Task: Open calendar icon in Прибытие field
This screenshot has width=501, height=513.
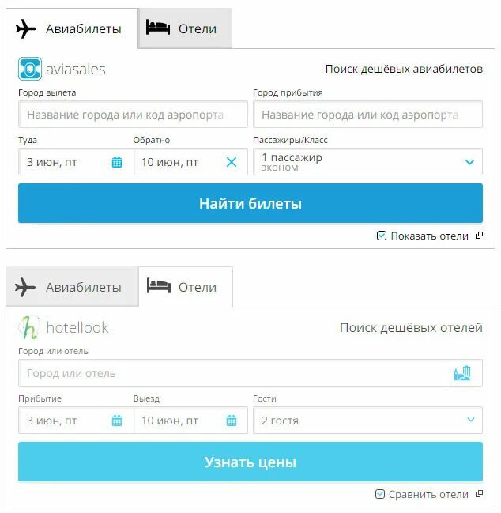Action: click(117, 421)
